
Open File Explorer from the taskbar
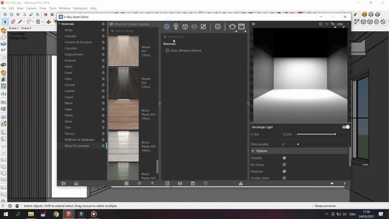31,214
